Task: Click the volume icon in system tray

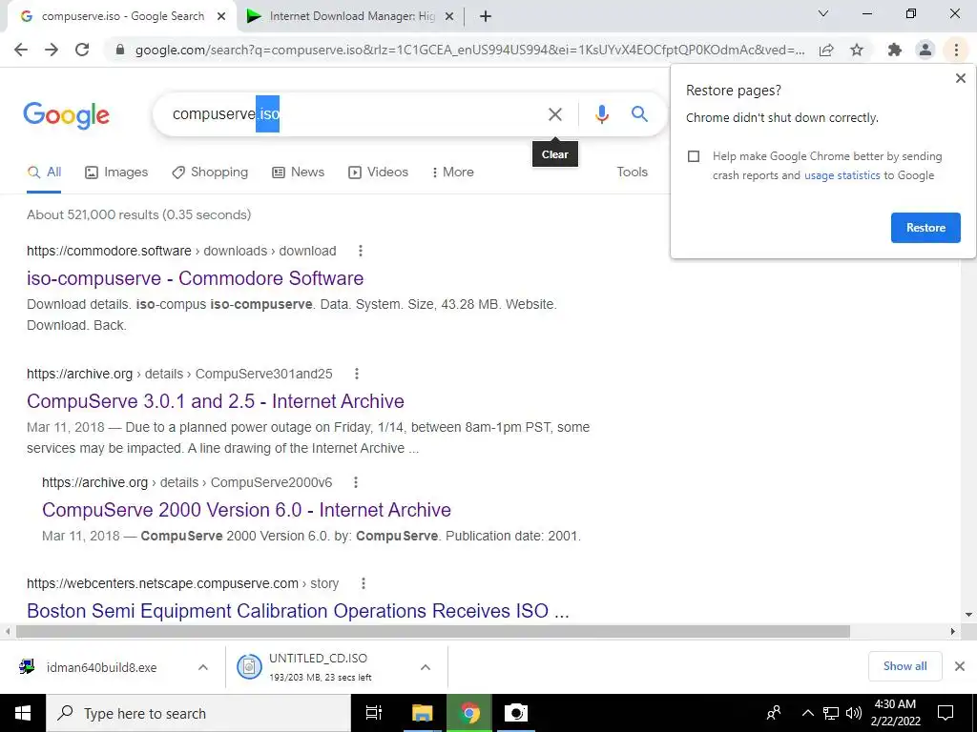Action: tap(854, 713)
